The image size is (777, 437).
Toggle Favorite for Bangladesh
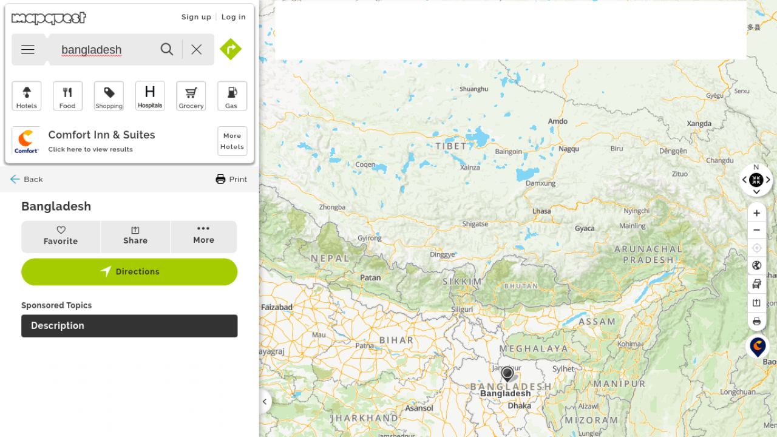tap(61, 236)
